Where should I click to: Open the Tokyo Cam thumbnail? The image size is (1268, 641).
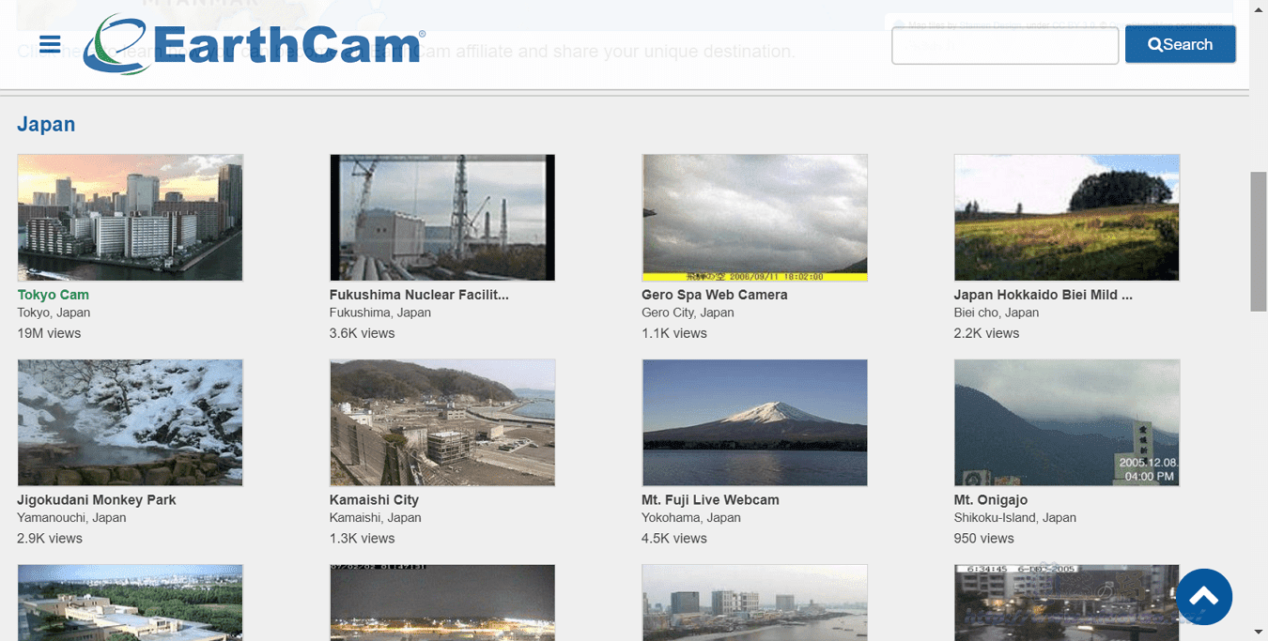pos(131,218)
